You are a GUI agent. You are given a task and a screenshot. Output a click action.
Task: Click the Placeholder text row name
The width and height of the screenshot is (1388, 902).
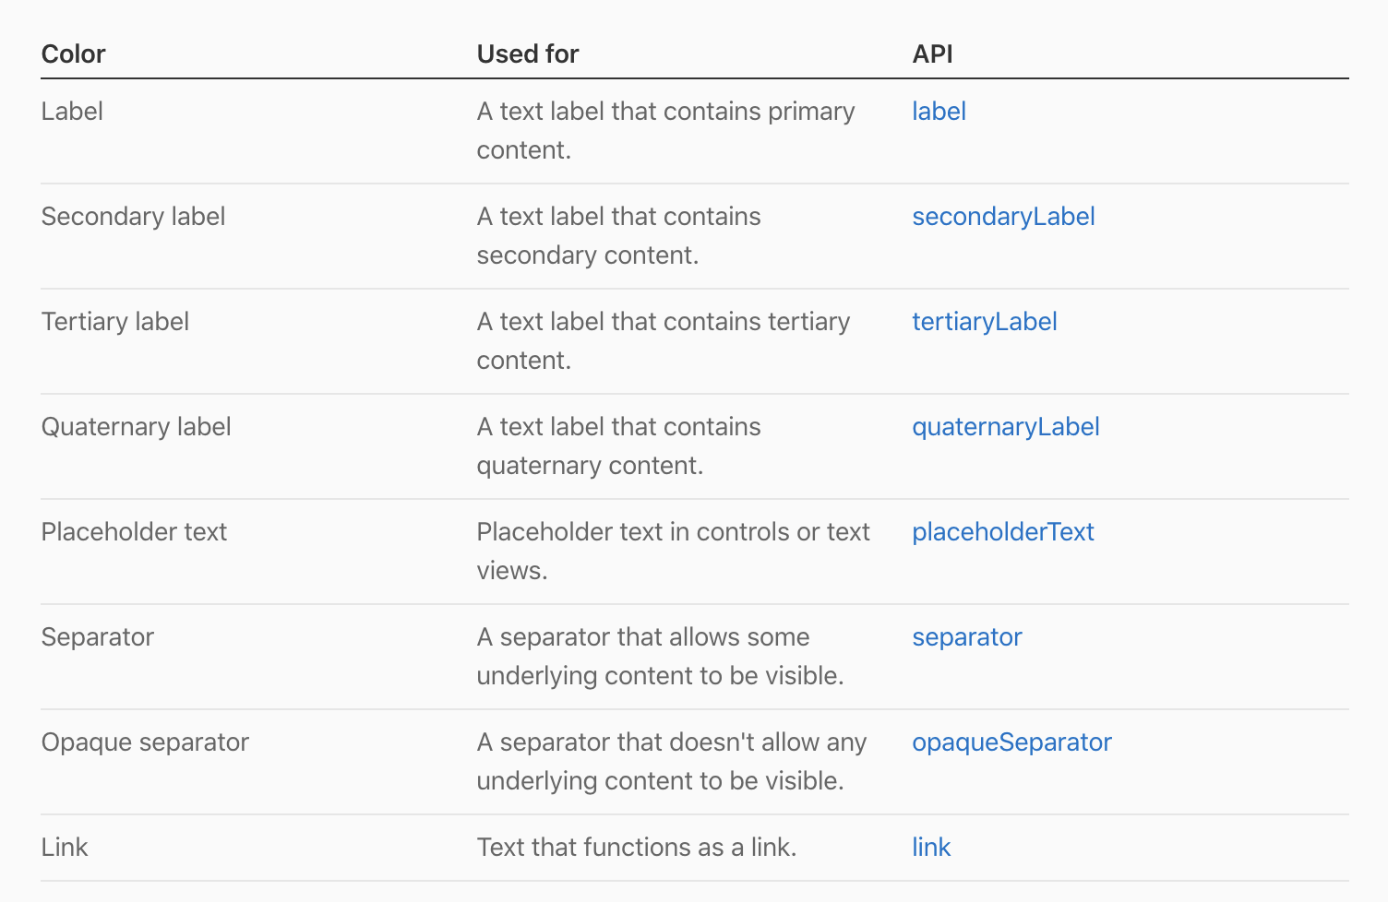pos(134,532)
